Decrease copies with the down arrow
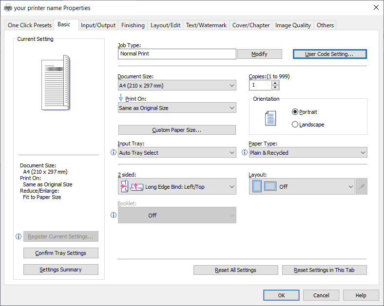The height and width of the screenshot is (306, 384). click(x=275, y=88)
